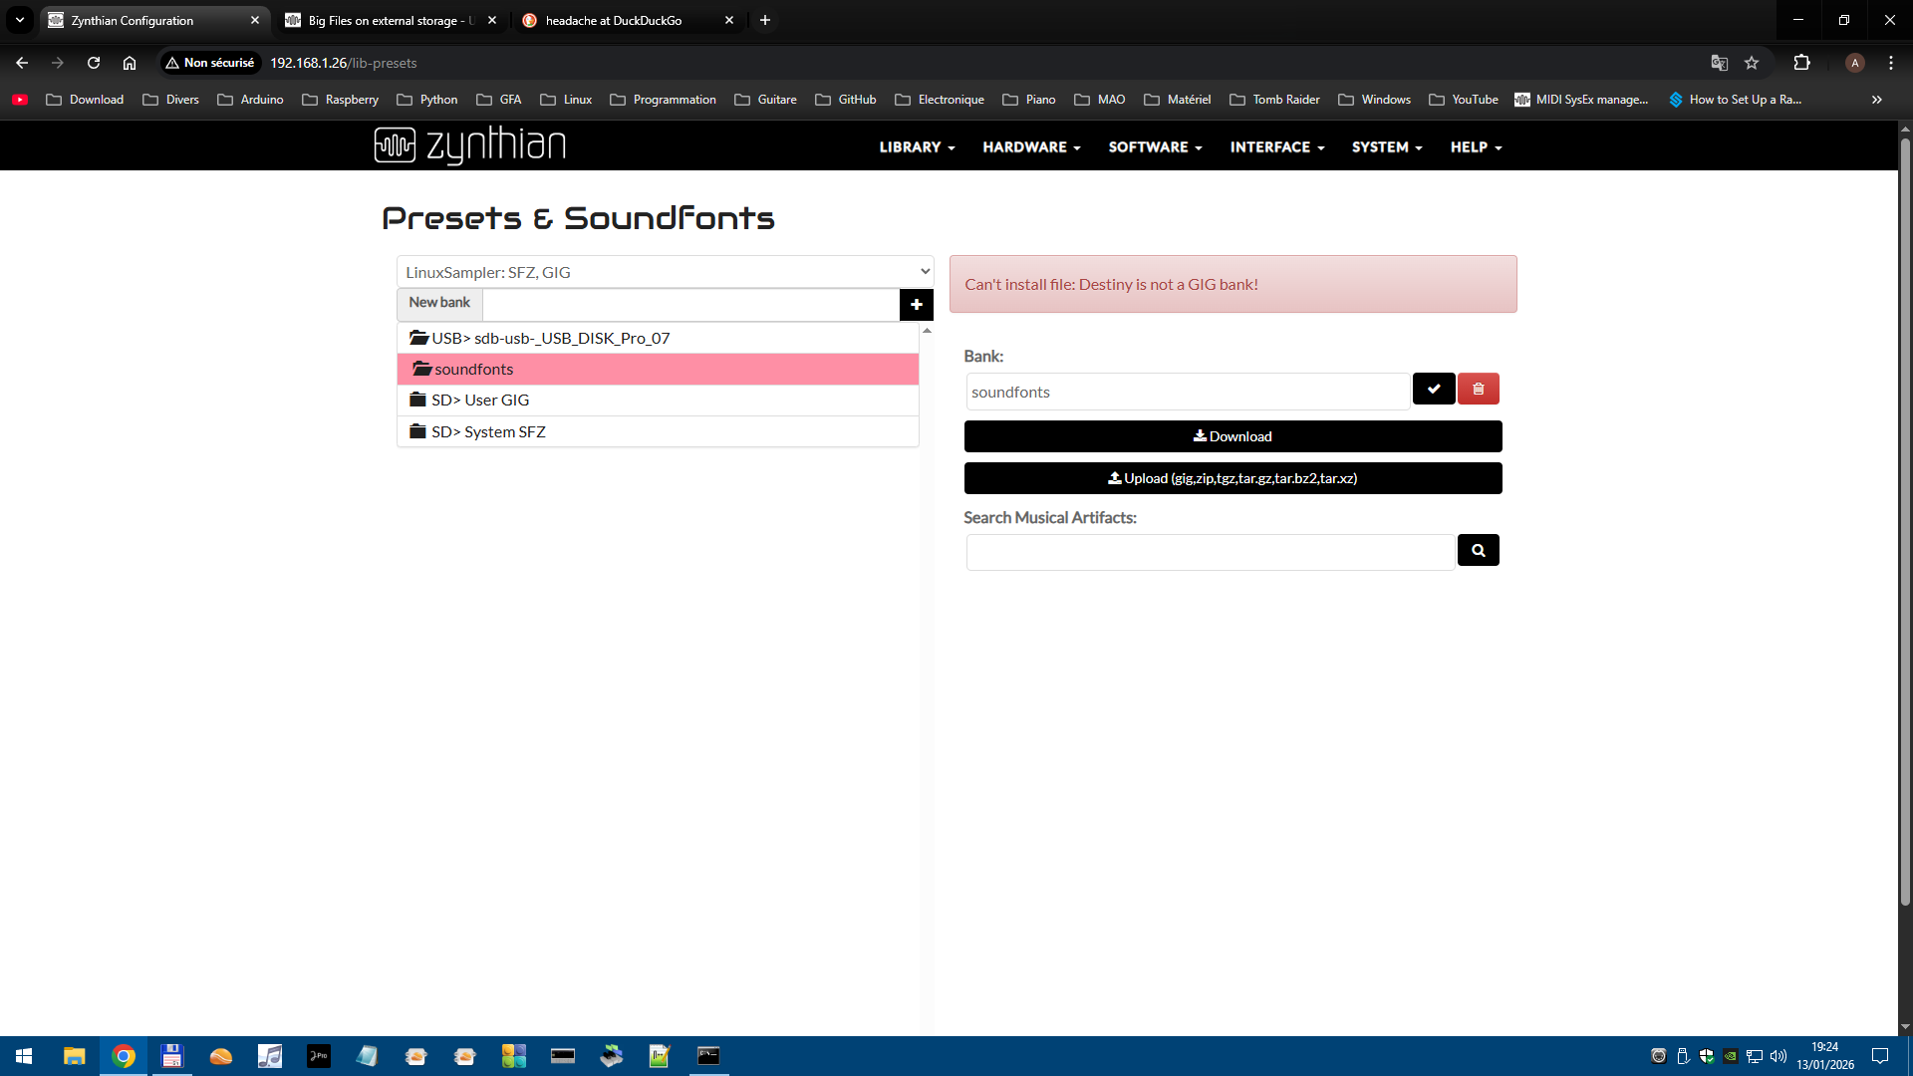The width and height of the screenshot is (1913, 1076).
Task: Open the SYSTEM menu
Action: [x=1386, y=147]
